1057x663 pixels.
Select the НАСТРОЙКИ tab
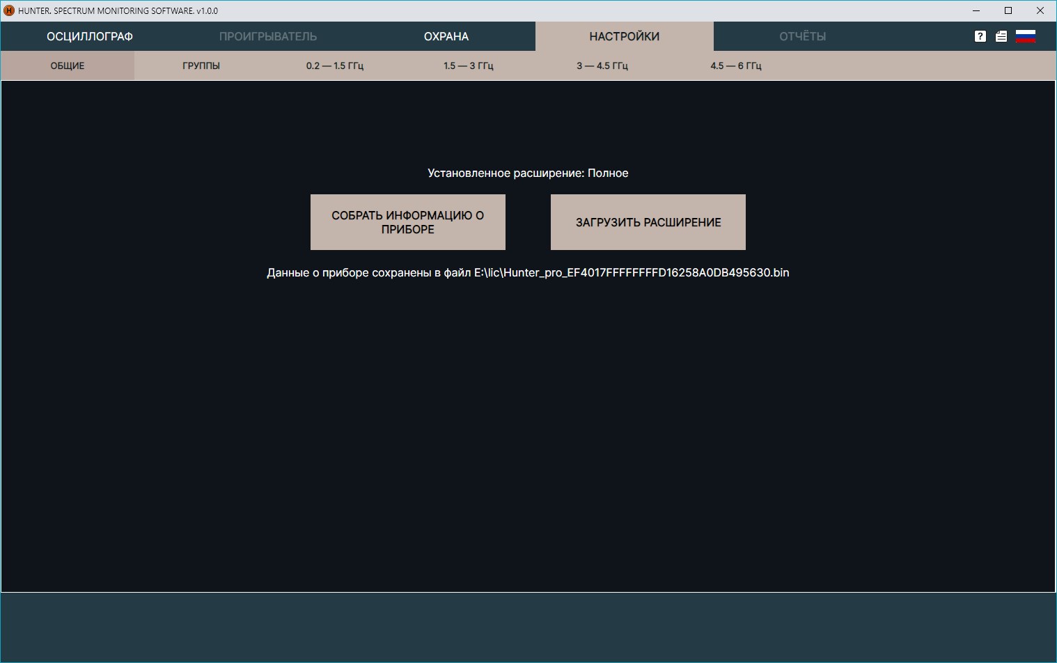(x=624, y=36)
